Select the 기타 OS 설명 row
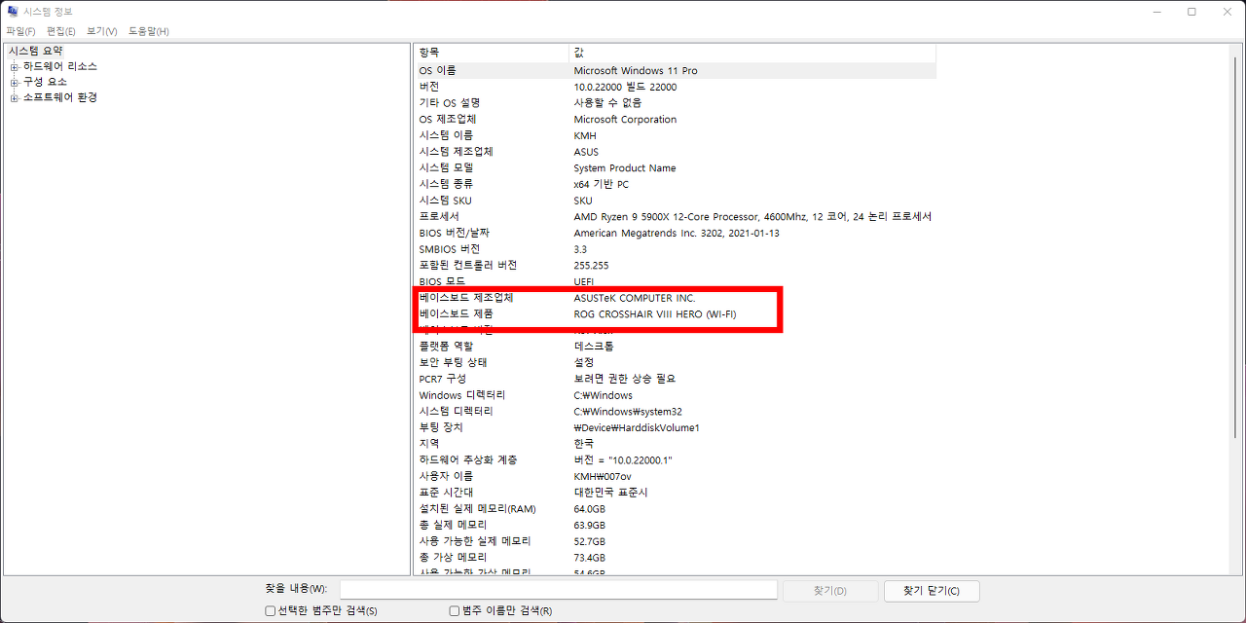The width and height of the screenshot is (1246, 623). click(x=676, y=103)
